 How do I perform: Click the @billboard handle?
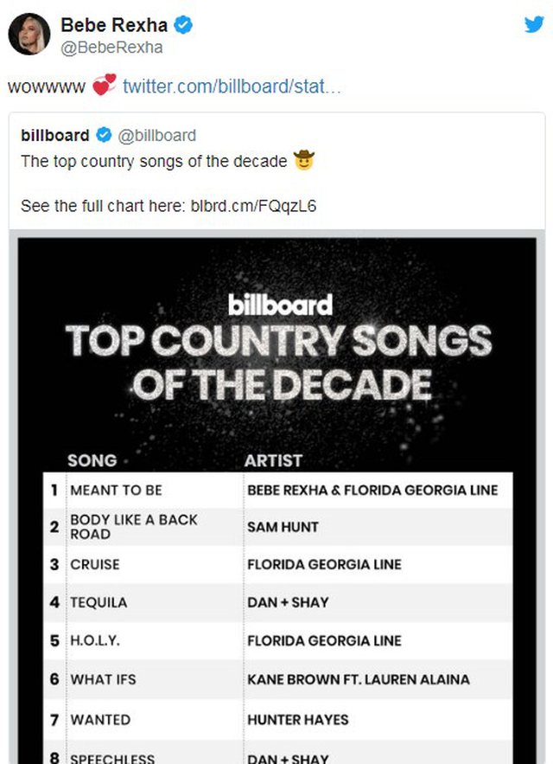coord(156,136)
